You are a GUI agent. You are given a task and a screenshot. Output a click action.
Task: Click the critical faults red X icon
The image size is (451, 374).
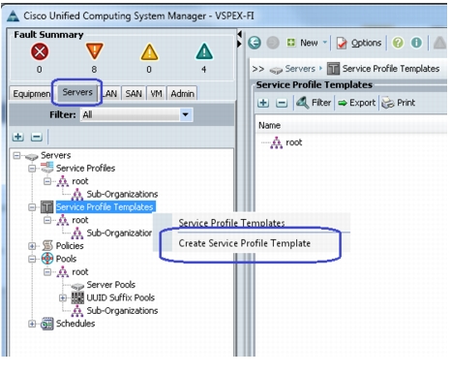(x=40, y=51)
